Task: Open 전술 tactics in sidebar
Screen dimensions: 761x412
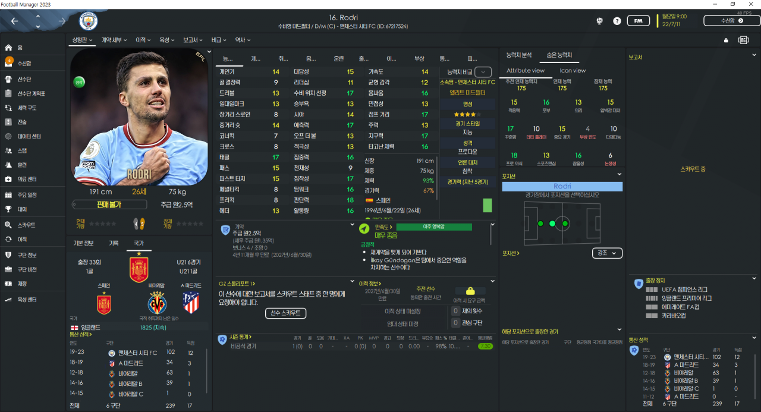Action: coord(21,122)
